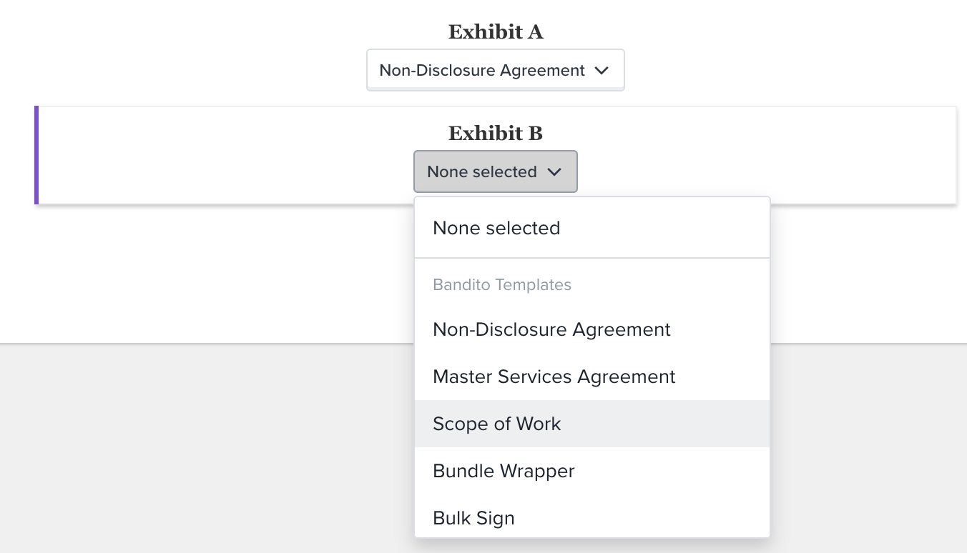Click the chevron in Exhibit A dropdown
This screenshot has height=553, width=967.
(602, 70)
